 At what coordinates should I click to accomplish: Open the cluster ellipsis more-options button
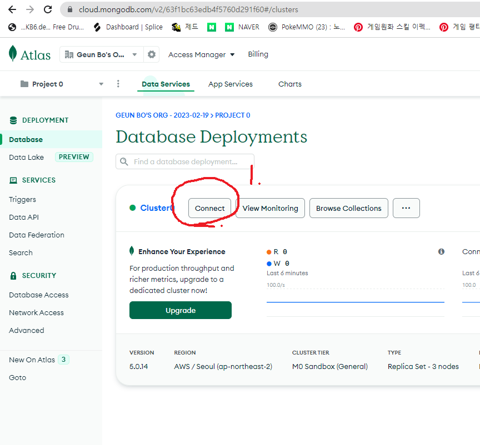click(x=406, y=208)
